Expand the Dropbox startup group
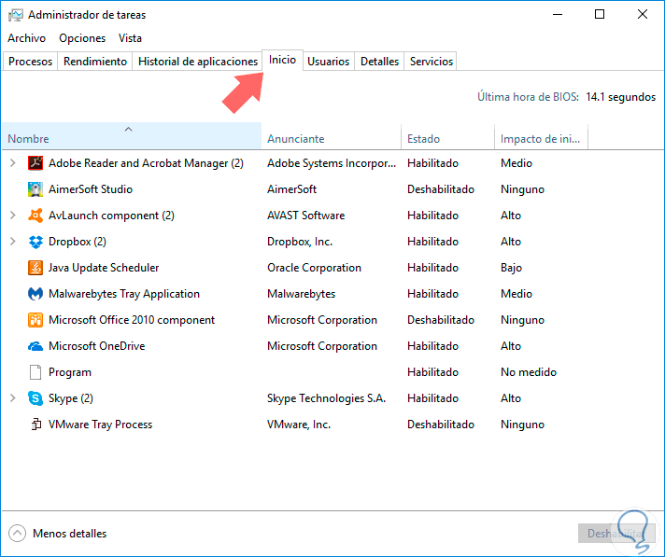The width and height of the screenshot is (665, 557). click(x=12, y=242)
